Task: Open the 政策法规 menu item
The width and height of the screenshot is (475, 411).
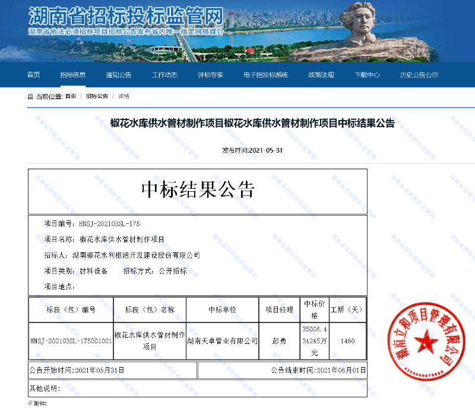Action: pyautogui.click(x=321, y=75)
